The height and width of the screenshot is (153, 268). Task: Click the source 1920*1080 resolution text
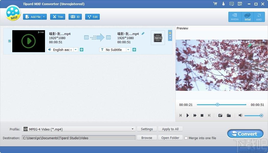(x=57, y=38)
